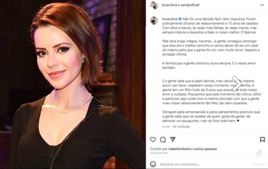Focus the "Adicione um comentário" field
This screenshot has width=268, height=169.
[x=205, y=164]
